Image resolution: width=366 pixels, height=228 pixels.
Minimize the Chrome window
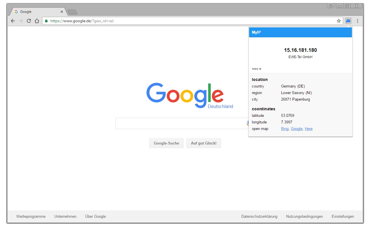(339, 6)
